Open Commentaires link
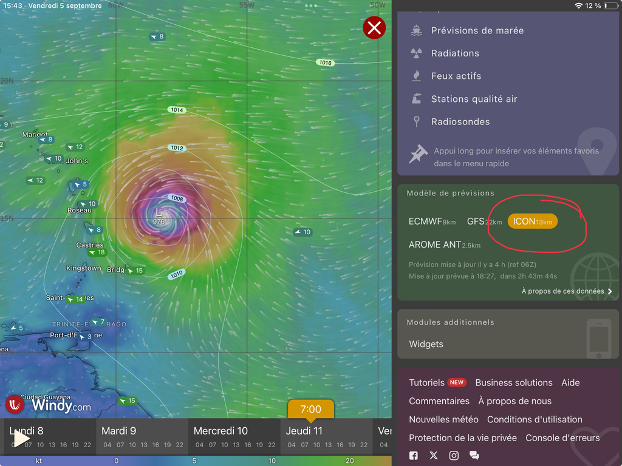Screen dimensions: 622x466 (x=439, y=401)
